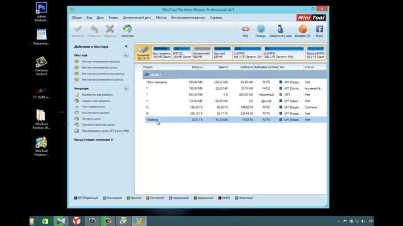Image resolution: width=403 pixels, height=226 pixels.
Task: Click the Undo arrow toolbar icon
Action: tap(94, 30)
